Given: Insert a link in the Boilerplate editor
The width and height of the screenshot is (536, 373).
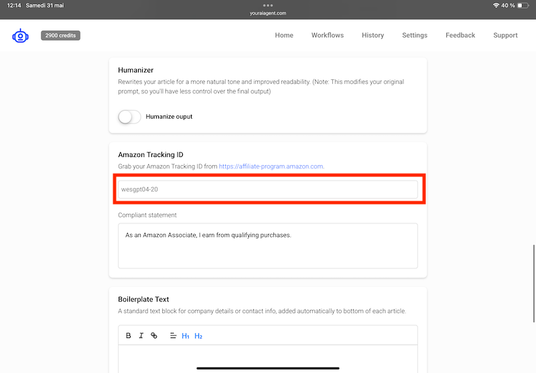Looking at the screenshot, I should [154, 335].
